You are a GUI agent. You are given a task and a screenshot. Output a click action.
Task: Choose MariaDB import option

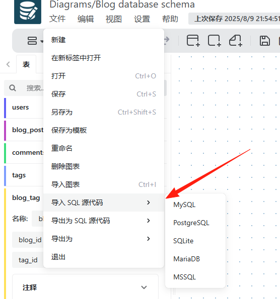pyautogui.click(x=195, y=259)
